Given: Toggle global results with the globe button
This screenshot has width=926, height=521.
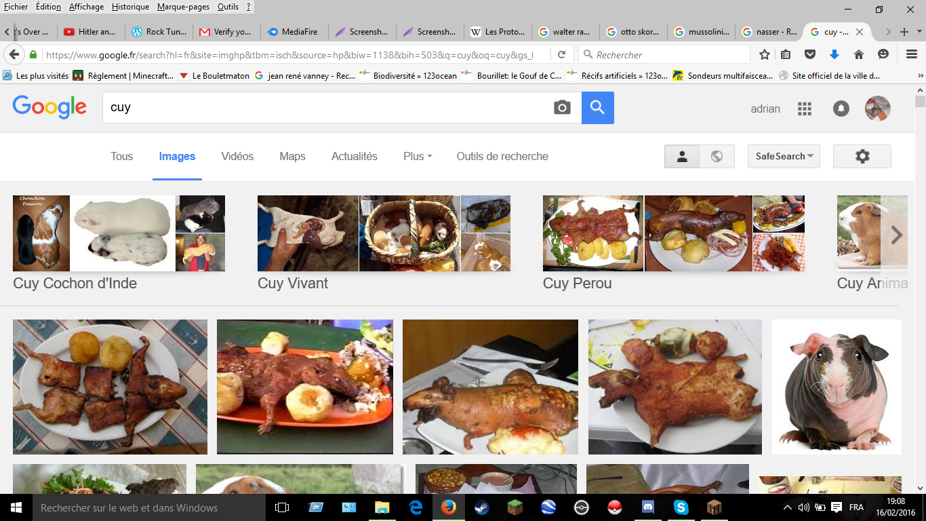Looking at the screenshot, I should [x=717, y=156].
